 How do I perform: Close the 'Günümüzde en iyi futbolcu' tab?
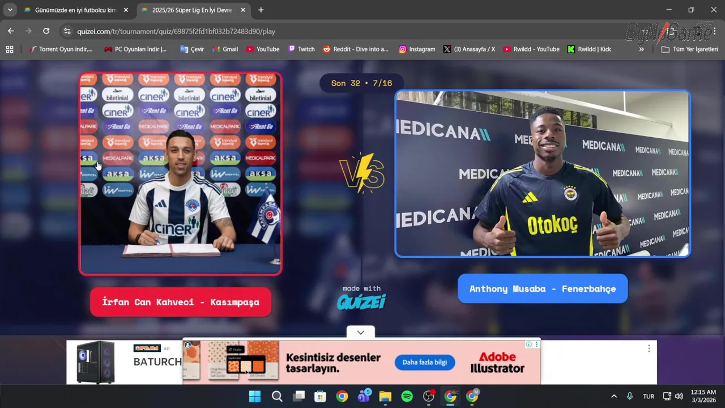click(126, 10)
